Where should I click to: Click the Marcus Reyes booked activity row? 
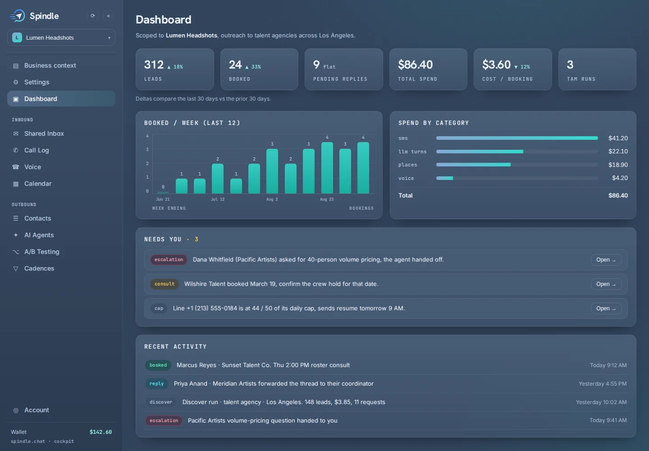386,365
